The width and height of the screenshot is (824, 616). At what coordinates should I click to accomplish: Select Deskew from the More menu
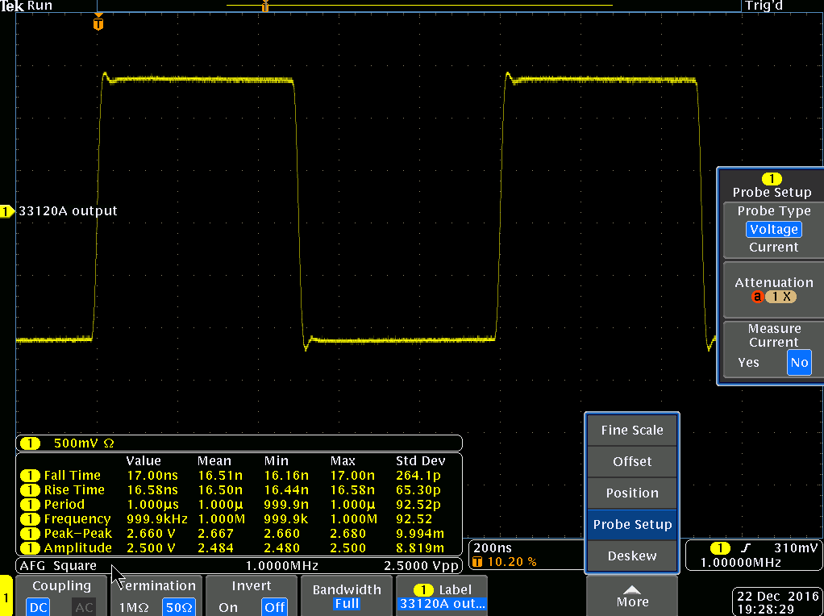[x=632, y=556]
